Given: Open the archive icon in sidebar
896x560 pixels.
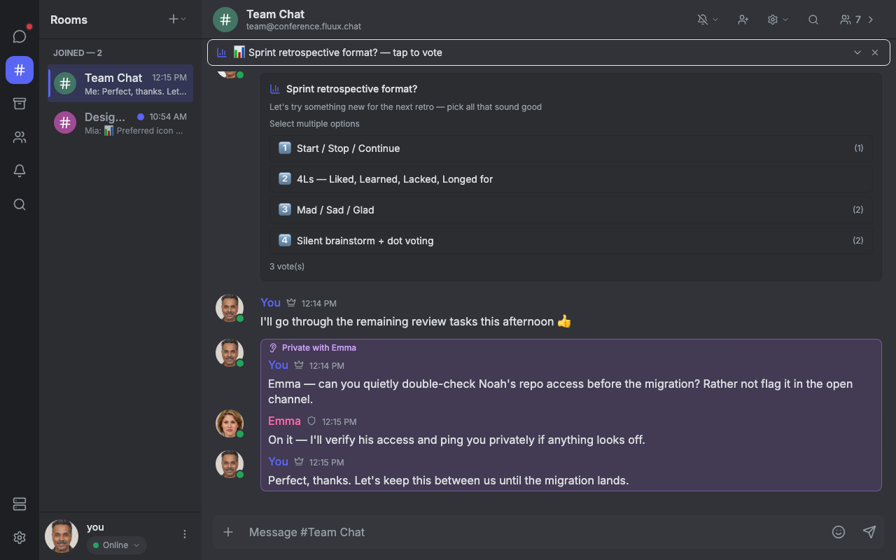Looking at the screenshot, I should point(20,104).
